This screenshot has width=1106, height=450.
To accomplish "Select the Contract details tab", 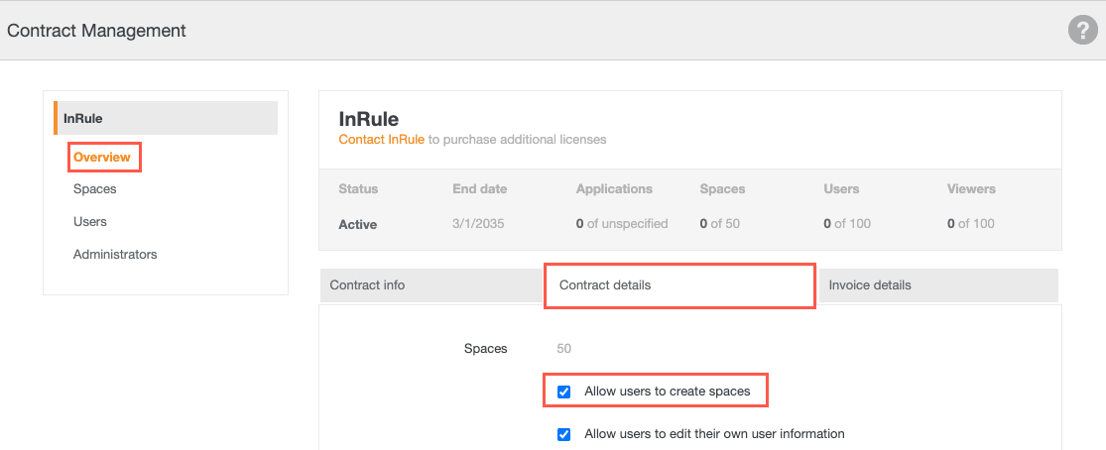I will [x=605, y=284].
